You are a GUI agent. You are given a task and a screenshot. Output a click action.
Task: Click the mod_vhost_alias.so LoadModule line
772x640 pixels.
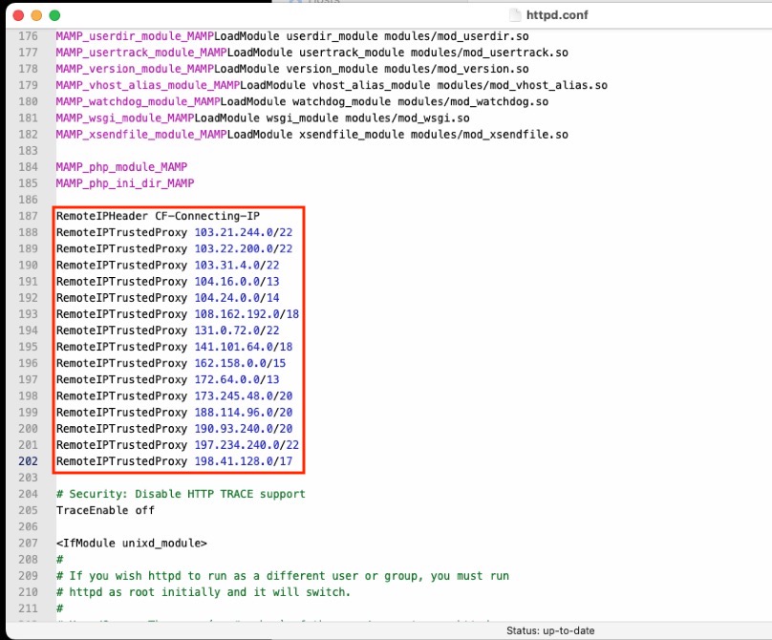tap(332, 85)
